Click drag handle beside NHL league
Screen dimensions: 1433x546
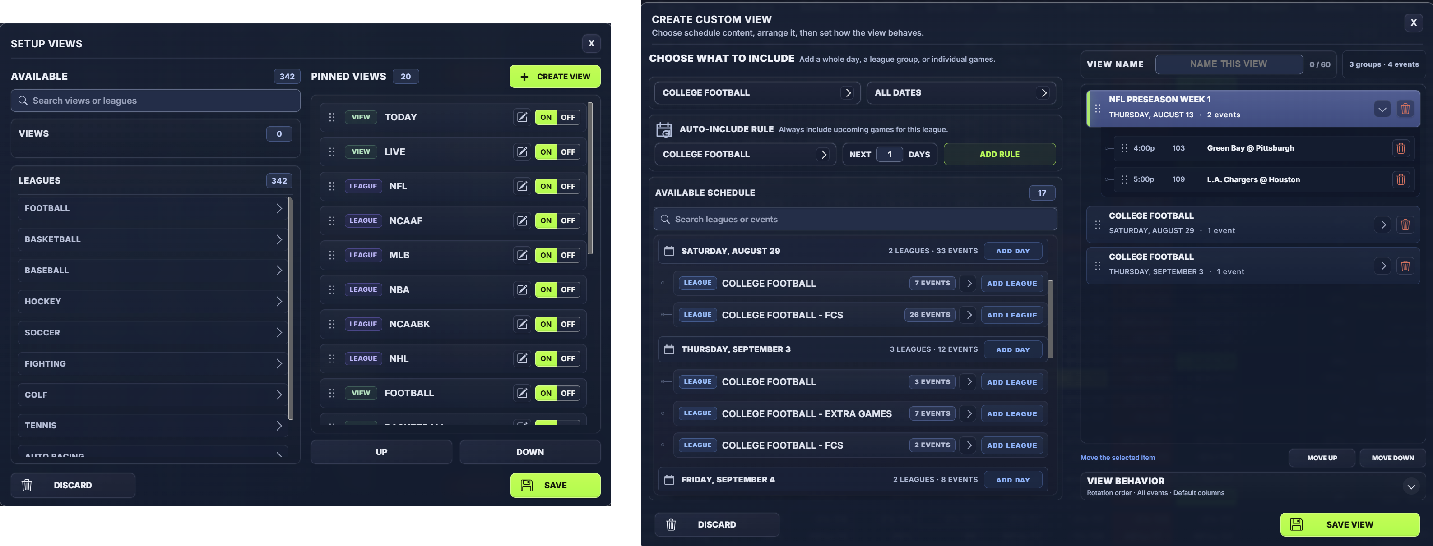pyautogui.click(x=332, y=359)
